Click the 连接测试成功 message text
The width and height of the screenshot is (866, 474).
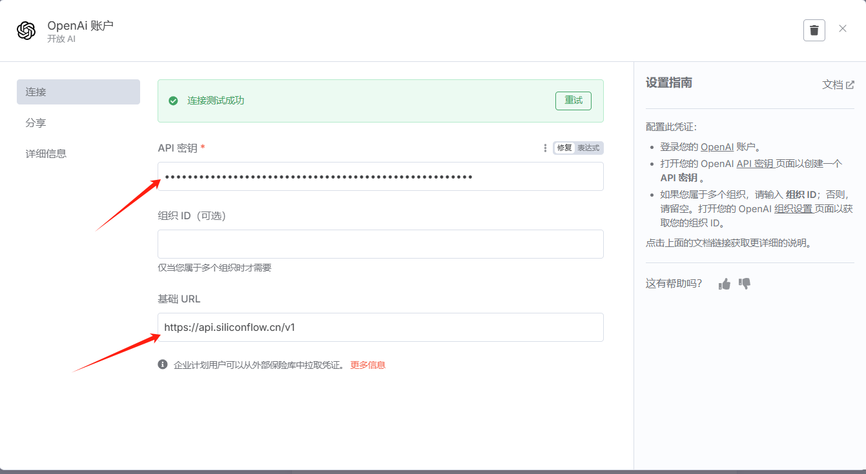[x=216, y=101]
